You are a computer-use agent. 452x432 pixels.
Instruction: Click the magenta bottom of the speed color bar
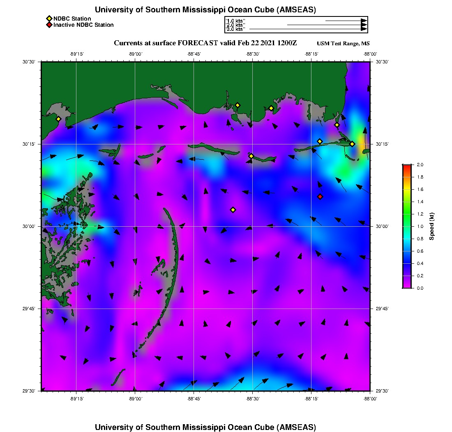pos(406,286)
